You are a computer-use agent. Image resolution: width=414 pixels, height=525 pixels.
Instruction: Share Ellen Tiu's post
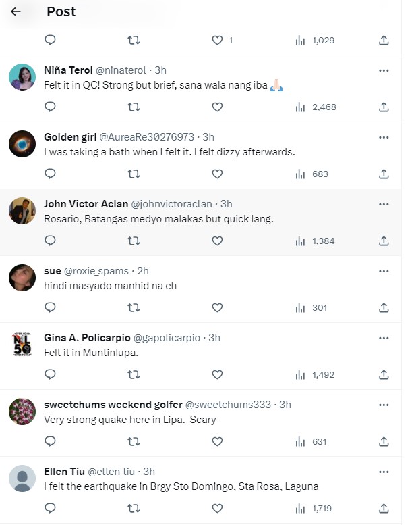point(384,508)
